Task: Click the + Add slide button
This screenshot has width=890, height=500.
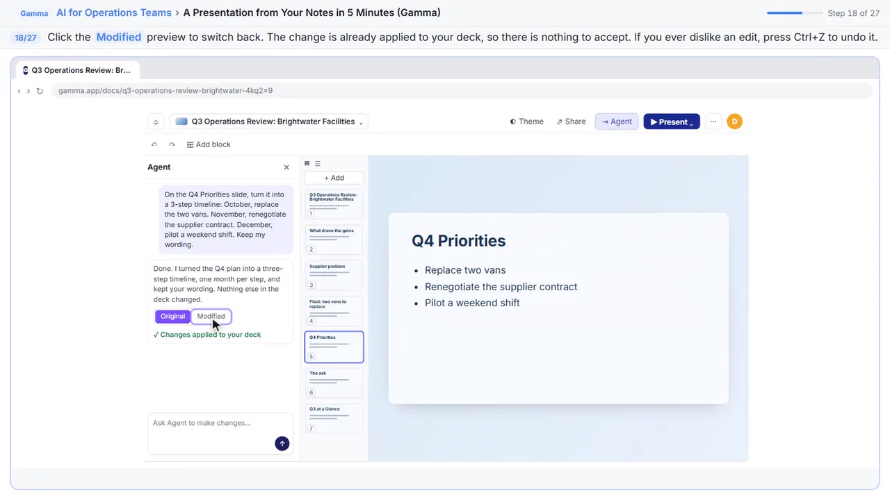Action: (x=334, y=178)
